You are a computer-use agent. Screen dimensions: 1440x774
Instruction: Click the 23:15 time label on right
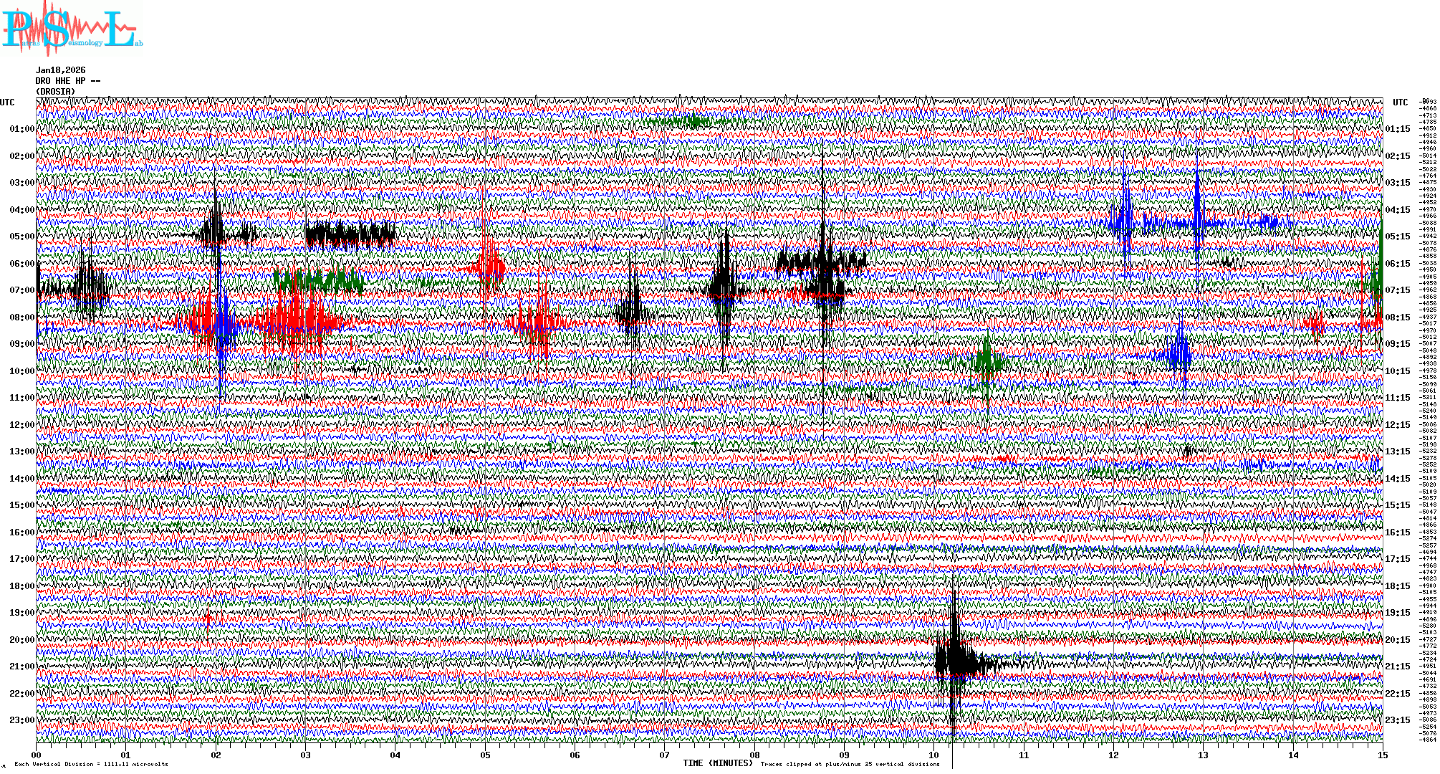(1397, 720)
